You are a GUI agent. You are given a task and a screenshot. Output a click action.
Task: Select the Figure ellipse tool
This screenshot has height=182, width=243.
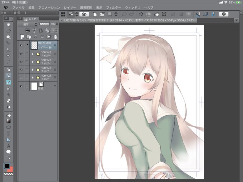[9, 127]
